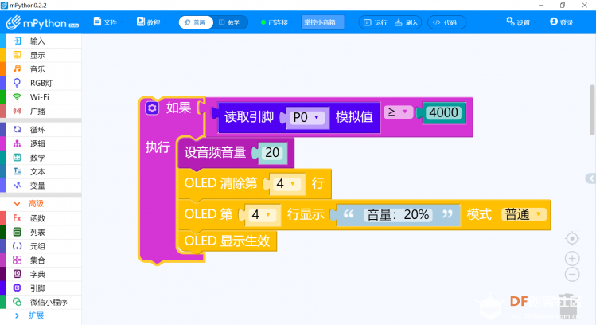Viewport: 596px width, 325px height.
Task: Open the 变量 (Variable) block category
Action: [41, 186]
